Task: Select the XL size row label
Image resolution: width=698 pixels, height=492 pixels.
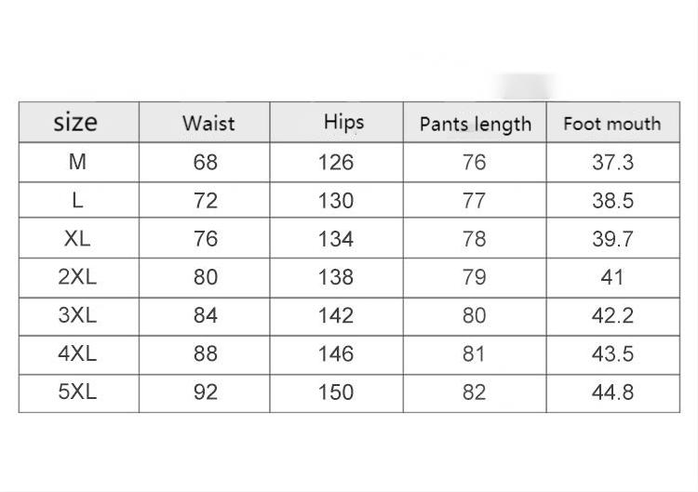Action: 77,238
